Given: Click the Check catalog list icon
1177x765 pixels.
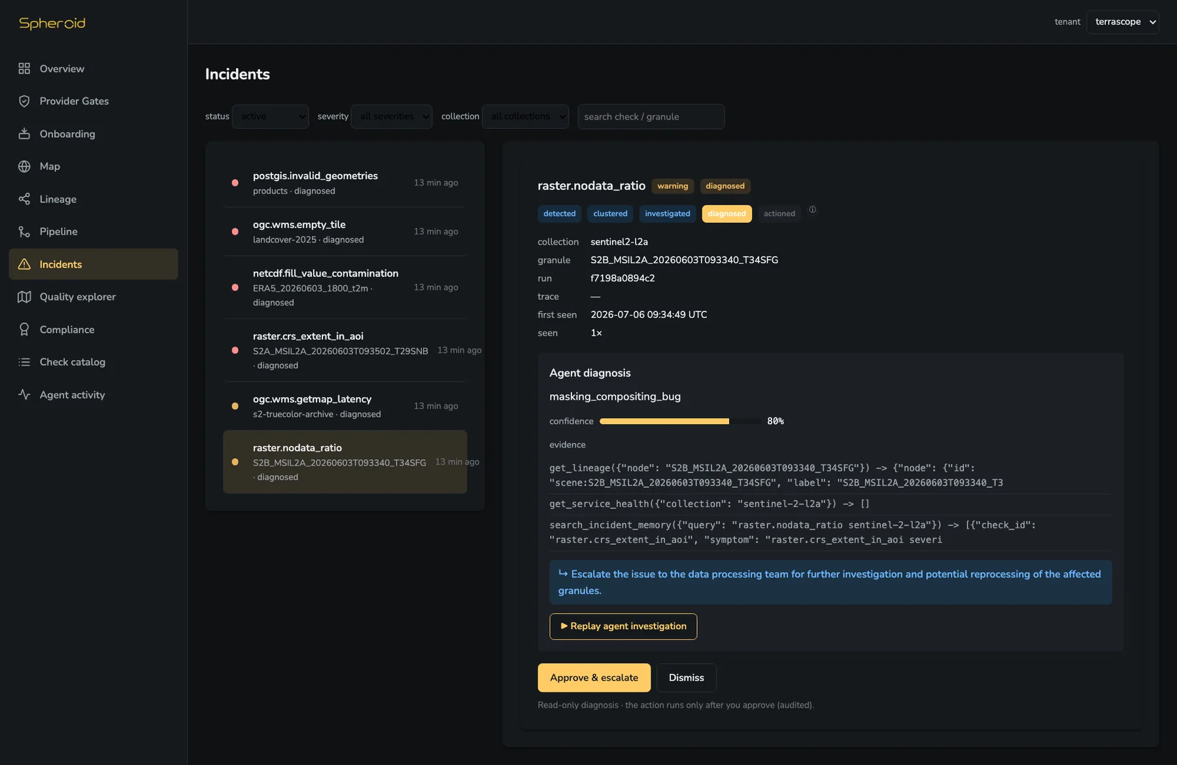Looking at the screenshot, I should tap(24, 362).
